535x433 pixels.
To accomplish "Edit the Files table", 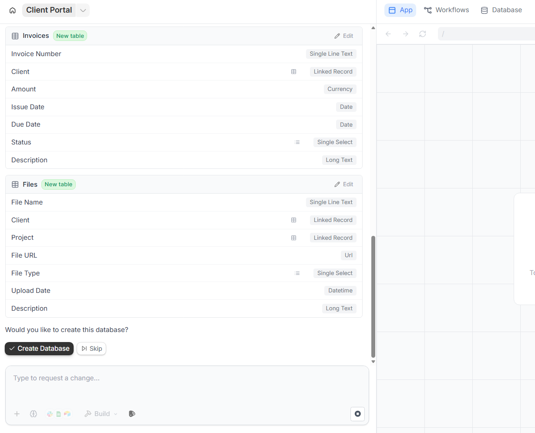I will (344, 185).
